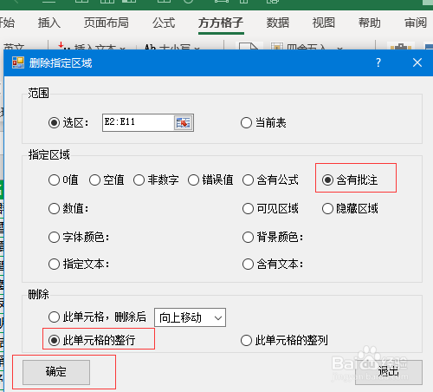The width and height of the screenshot is (433, 392).
Task: Choose the 非数字 option
Action: [x=139, y=180]
